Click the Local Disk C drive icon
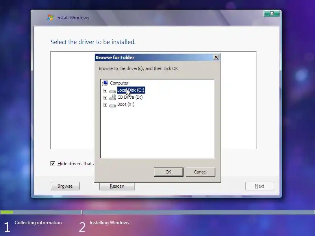The height and width of the screenshot is (236, 315). (113, 91)
